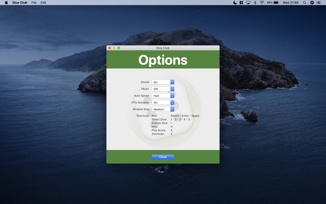Open the Window Size dropdown showing Medium

[163, 109]
